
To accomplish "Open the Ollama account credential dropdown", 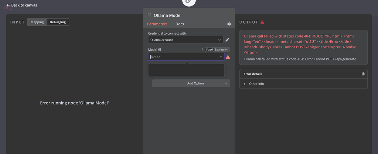I will [x=185, y=40].
